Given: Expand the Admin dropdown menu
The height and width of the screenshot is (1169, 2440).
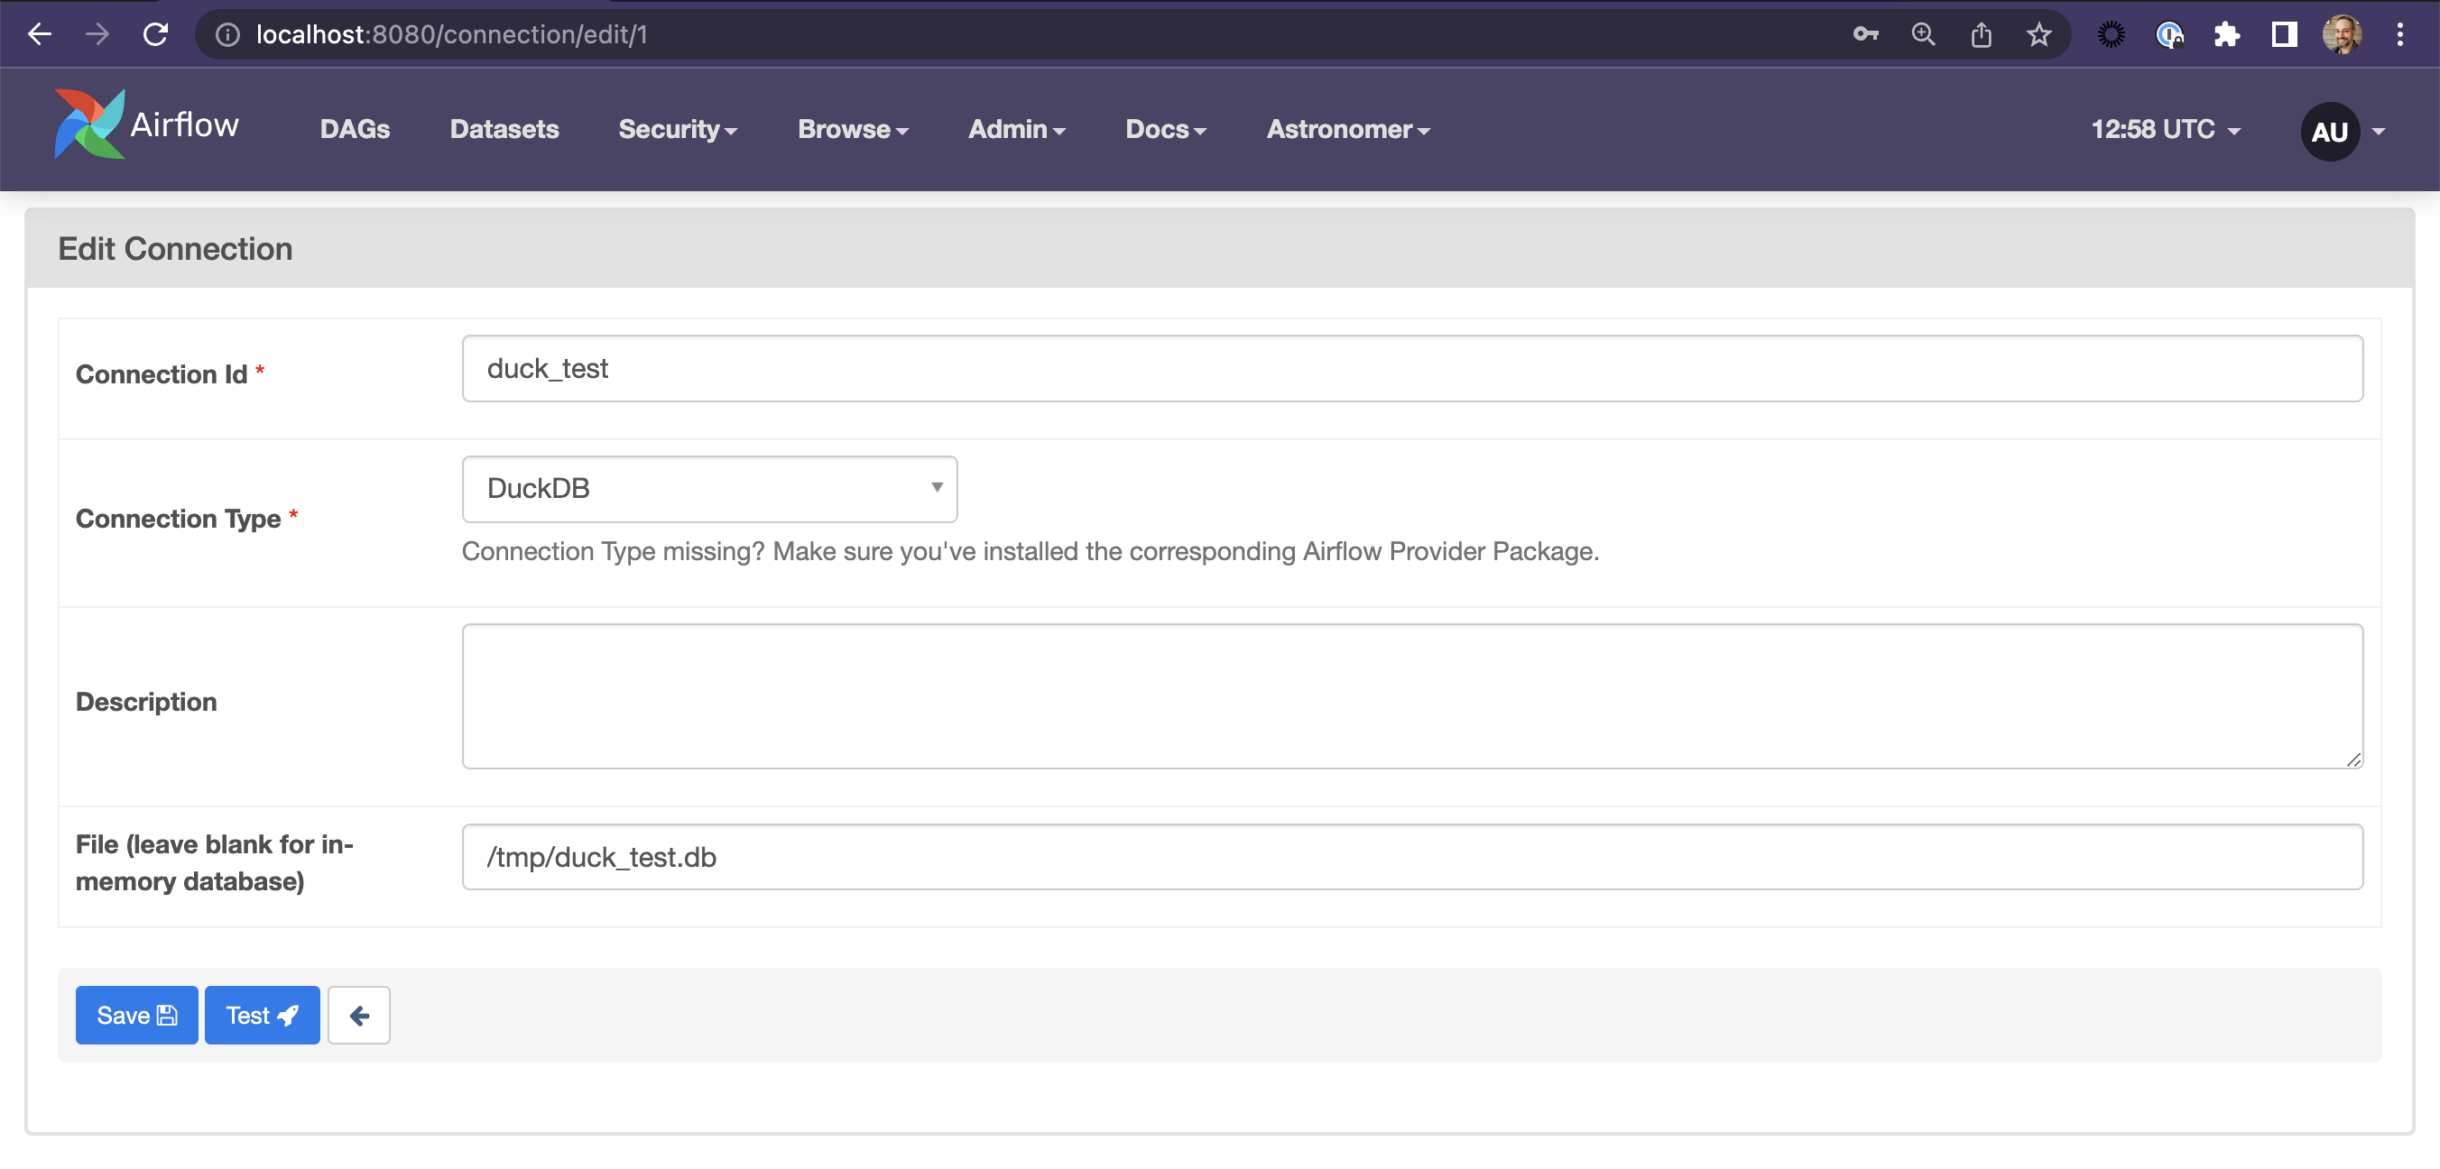Looking at the screenshot, I should (1013, 129).
